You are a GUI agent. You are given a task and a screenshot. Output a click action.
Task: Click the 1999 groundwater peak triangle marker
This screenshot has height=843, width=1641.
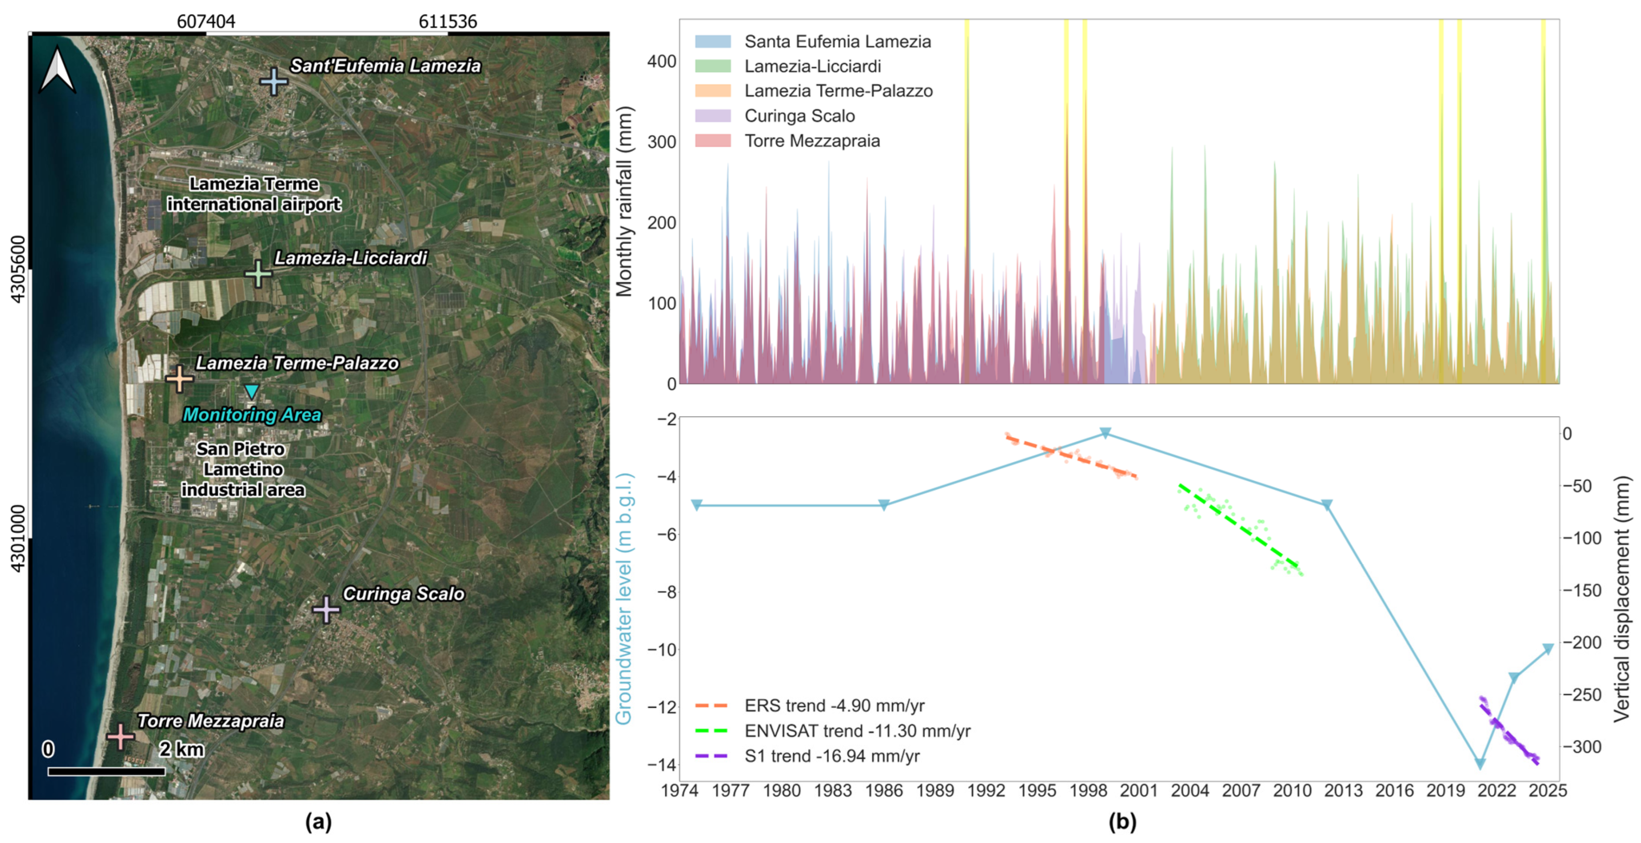[1106, 433]
